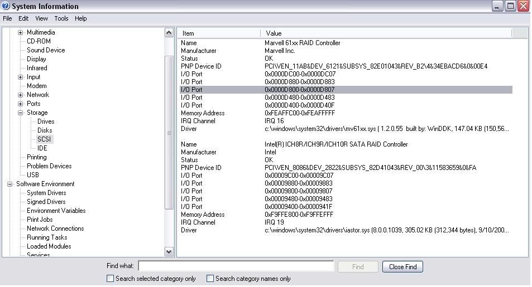
Task: Select Display in the tree
Action: [x=36, y=59]
